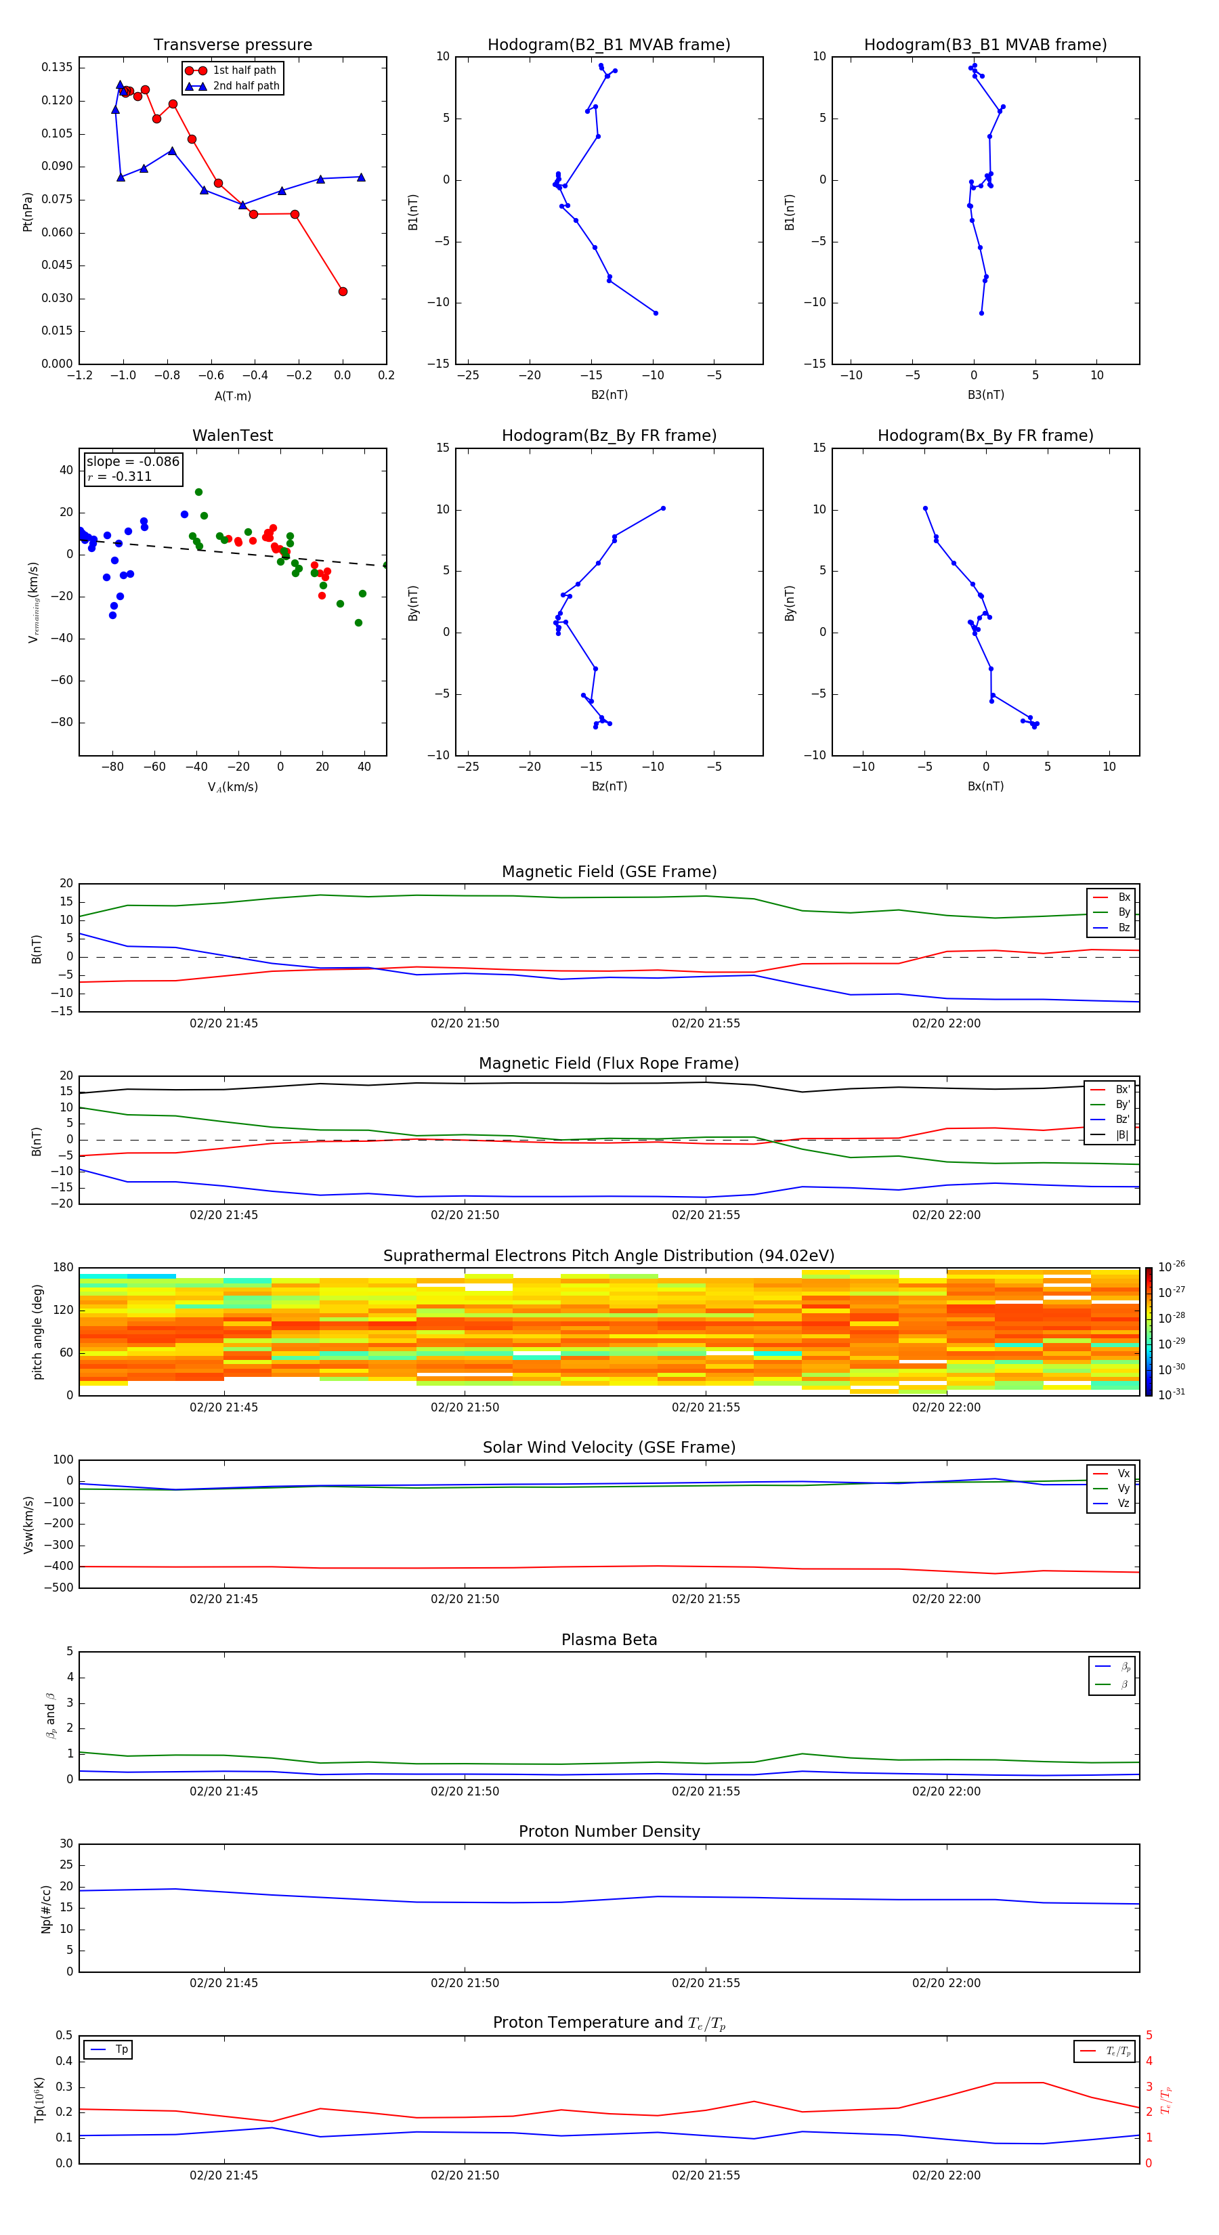1219x2235 pixels.
Task: Click the 'By' legend entry in GSE magnetic field
Action: tap(1111, 912)
